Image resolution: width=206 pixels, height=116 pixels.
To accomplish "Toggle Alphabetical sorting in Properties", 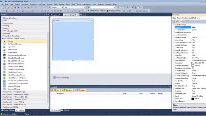I will pos(177,22).
